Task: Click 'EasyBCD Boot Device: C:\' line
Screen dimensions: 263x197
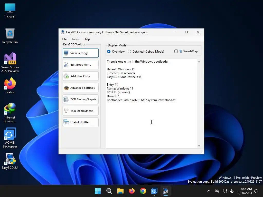Action: point(124,77)
